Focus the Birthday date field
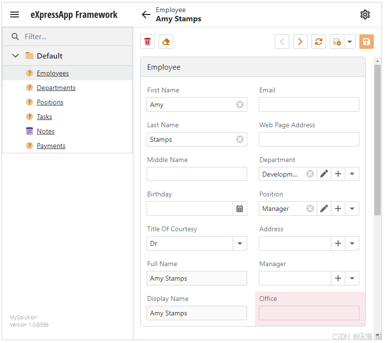Viewport: 385px width, 343px height. tap(190, 209)
